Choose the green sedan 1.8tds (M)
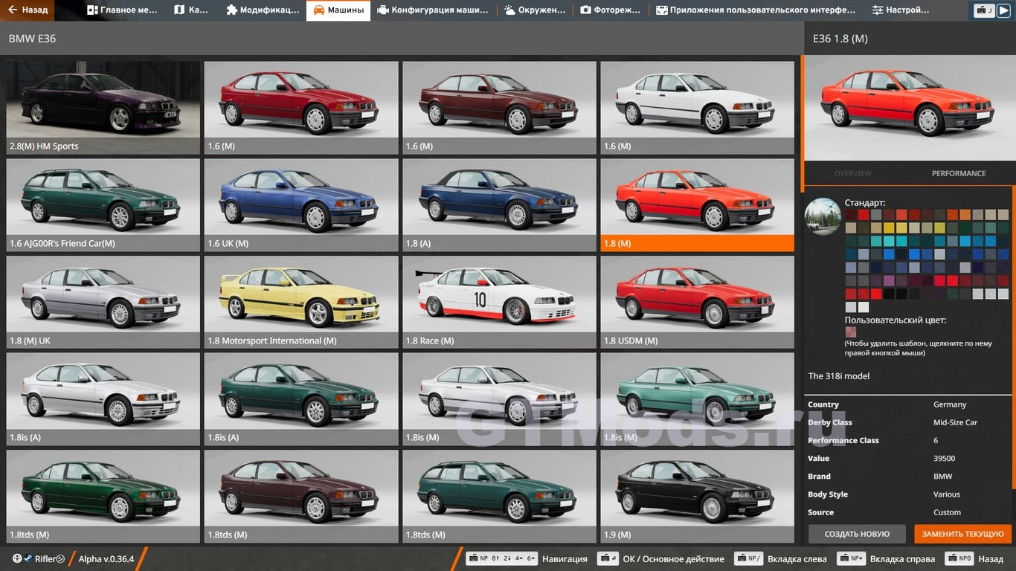1016x571 pixels. pyautogui.click(x=103, y=496)
